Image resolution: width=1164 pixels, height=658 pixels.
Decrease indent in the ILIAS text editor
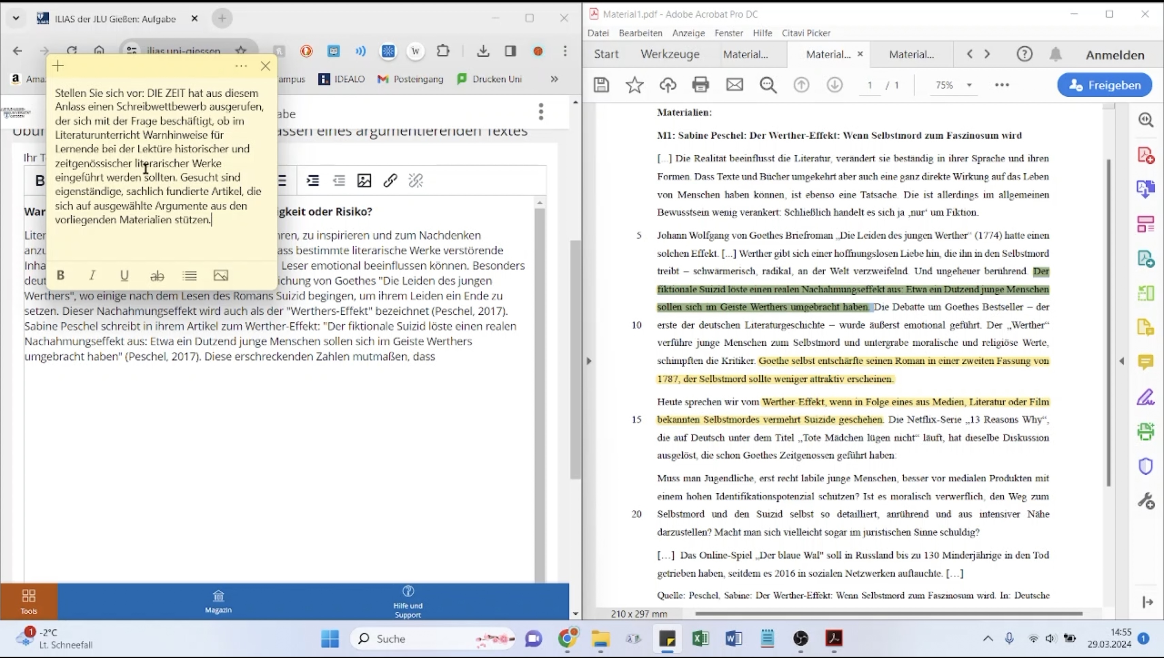339,181
